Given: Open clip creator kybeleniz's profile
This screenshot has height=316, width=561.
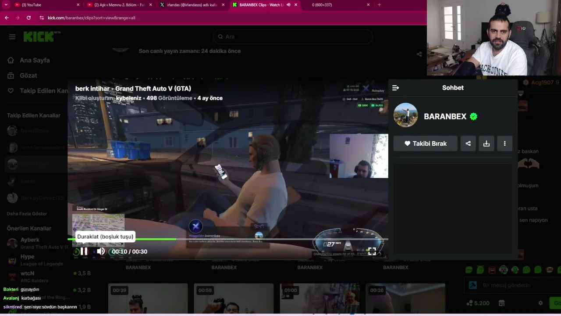Looking at the screenshot, I should tap(128, 98).
